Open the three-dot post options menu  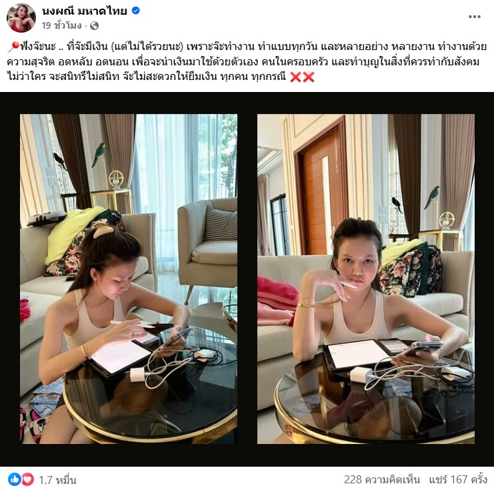tap(474, 17)
